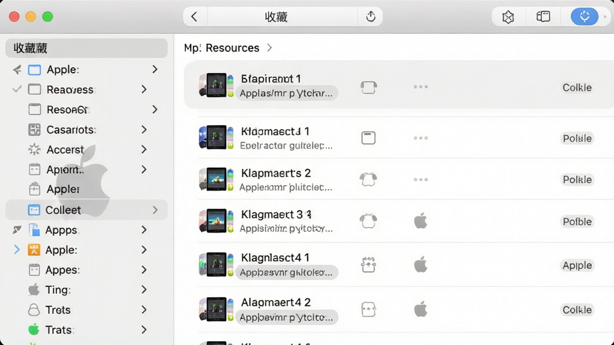The height and width of the screenshot is (345, 614).
Task: Click Apiple button for Klagnlasct4 1
Action: tap(577, 265)
